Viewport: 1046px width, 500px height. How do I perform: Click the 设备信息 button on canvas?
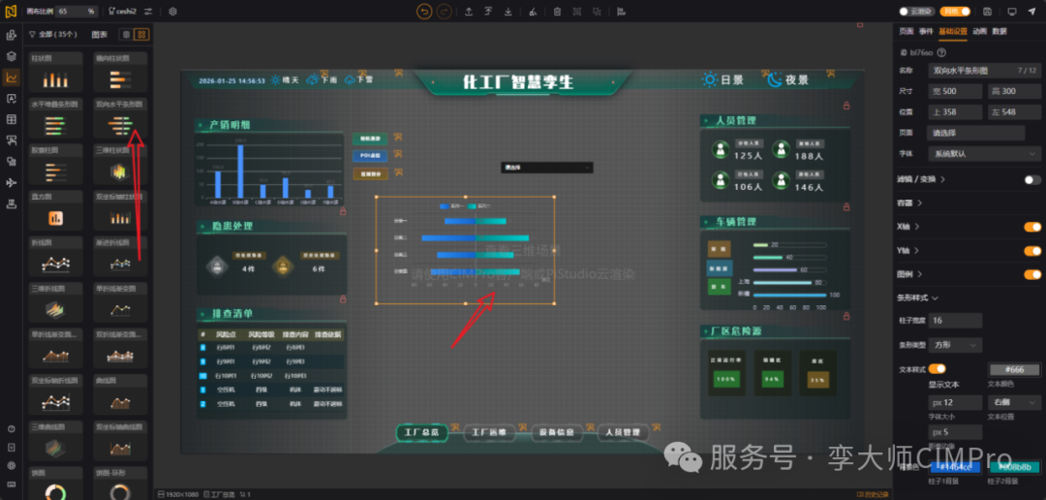click(557, 432)
